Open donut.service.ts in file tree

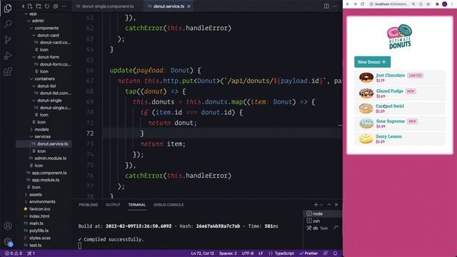pos(52,143)
